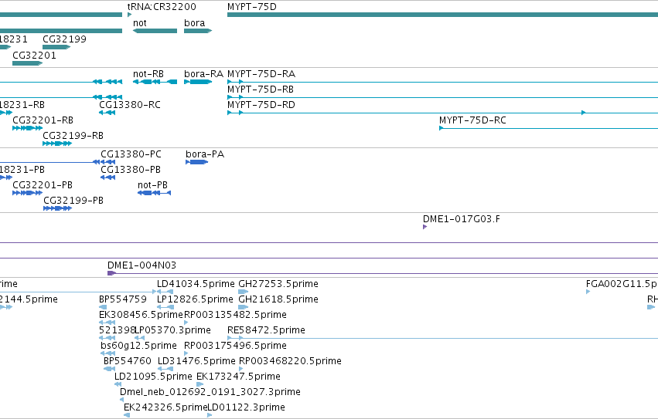Click the MYPT-75D-RA transcript label
Screen dimensions: 658x419
[261, 74]
